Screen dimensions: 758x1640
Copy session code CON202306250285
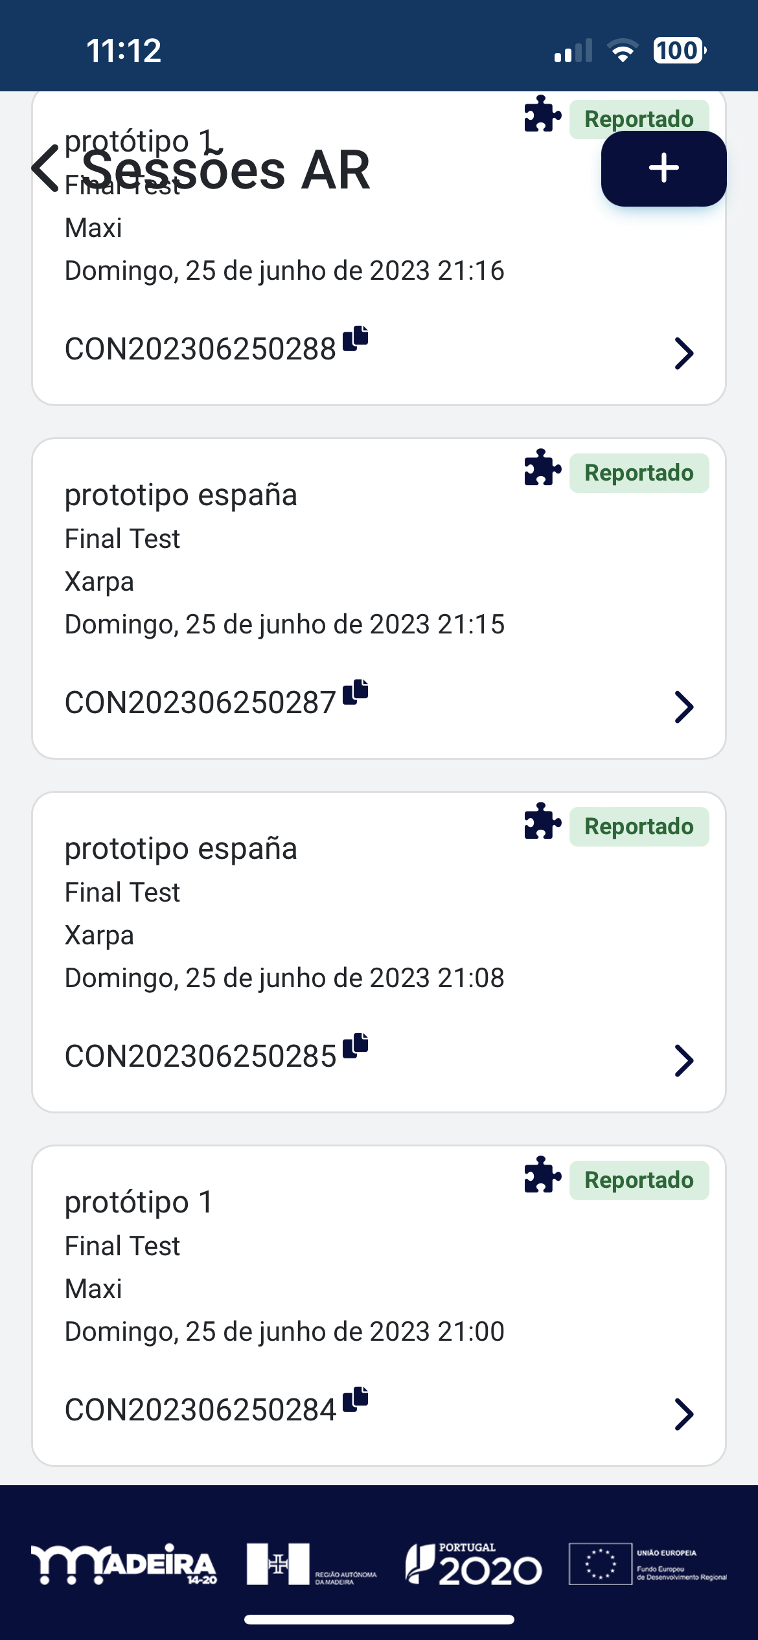[356, 1045]
